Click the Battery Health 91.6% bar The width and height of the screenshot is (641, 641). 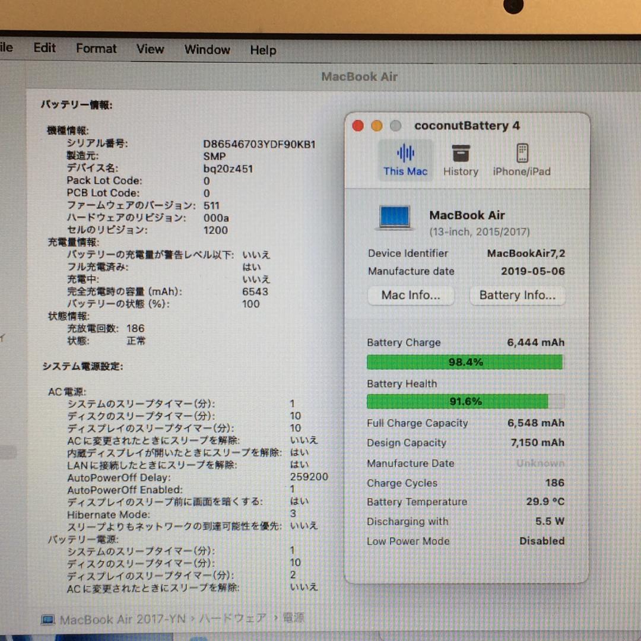[x=465, y=401]
